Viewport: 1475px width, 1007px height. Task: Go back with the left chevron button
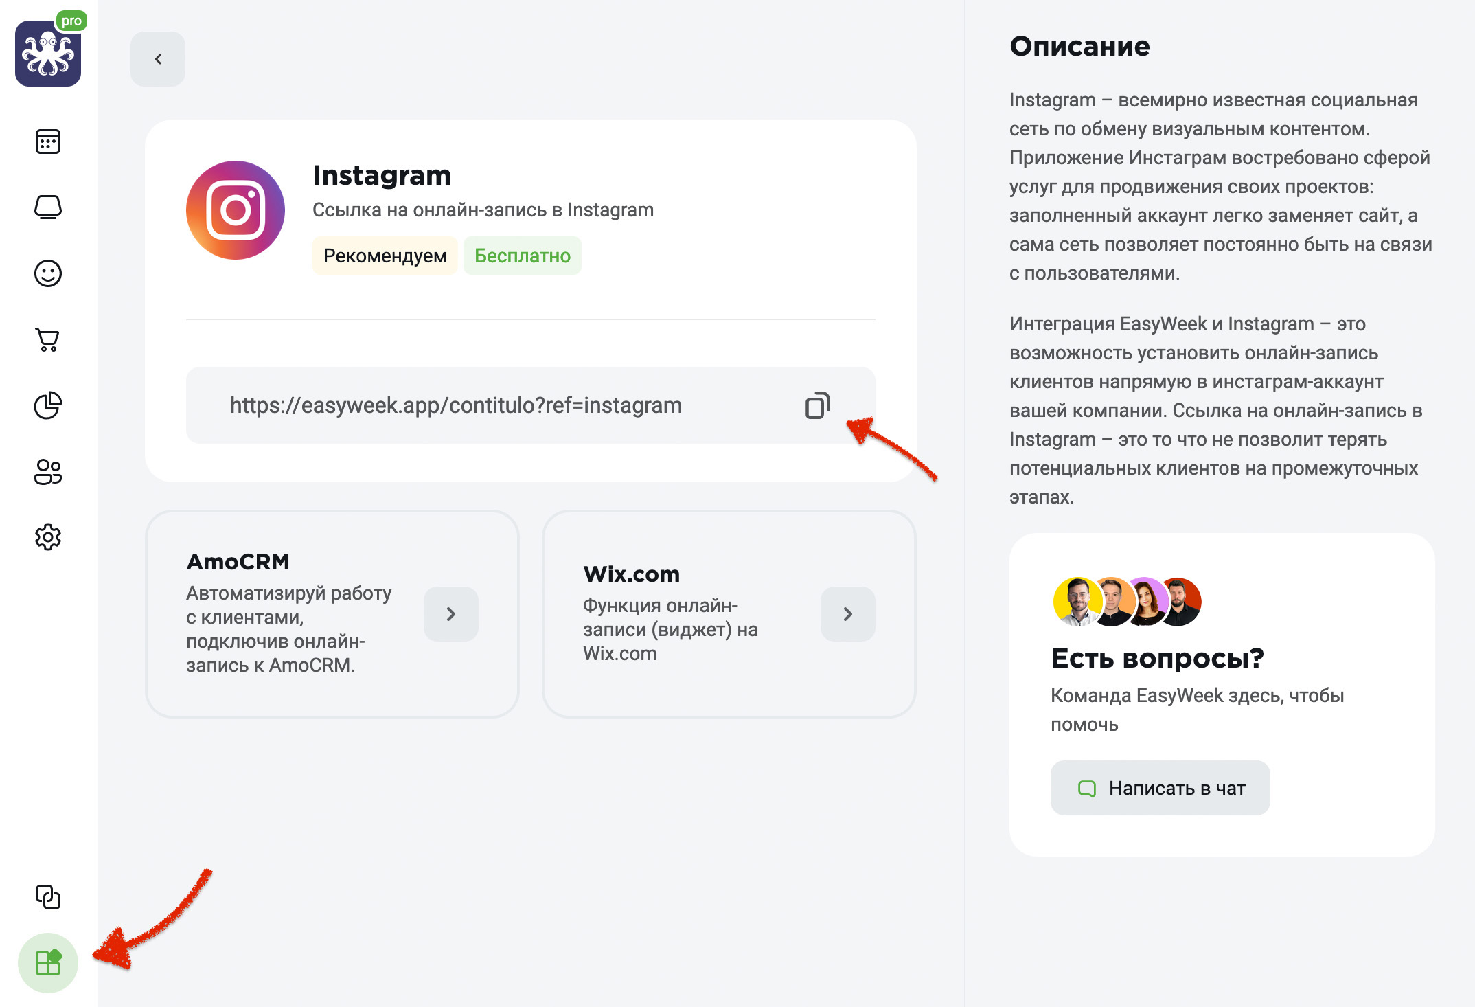(x=158, y=59)
